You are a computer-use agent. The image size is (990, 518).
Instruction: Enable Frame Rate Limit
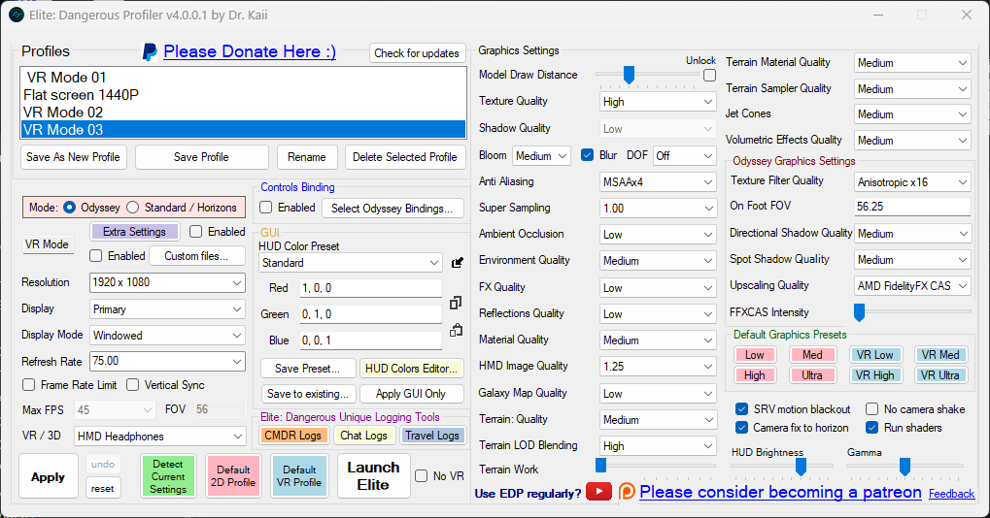(28, 385)
